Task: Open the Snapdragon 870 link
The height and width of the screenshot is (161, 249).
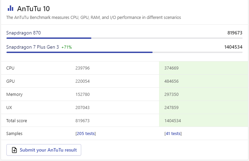Action: click(x=23, y=33)
